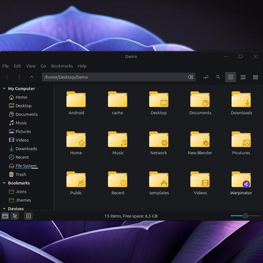Select the New Blender folder icon

tap(200, 139)
